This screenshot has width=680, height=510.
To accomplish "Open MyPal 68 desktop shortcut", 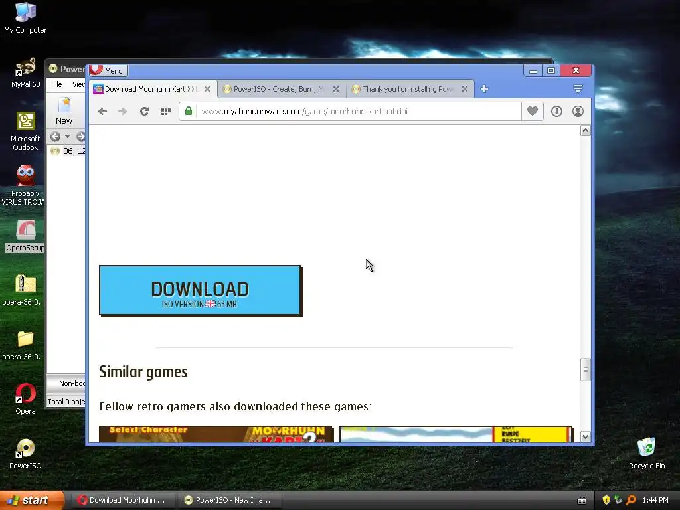I will [25, 73].
